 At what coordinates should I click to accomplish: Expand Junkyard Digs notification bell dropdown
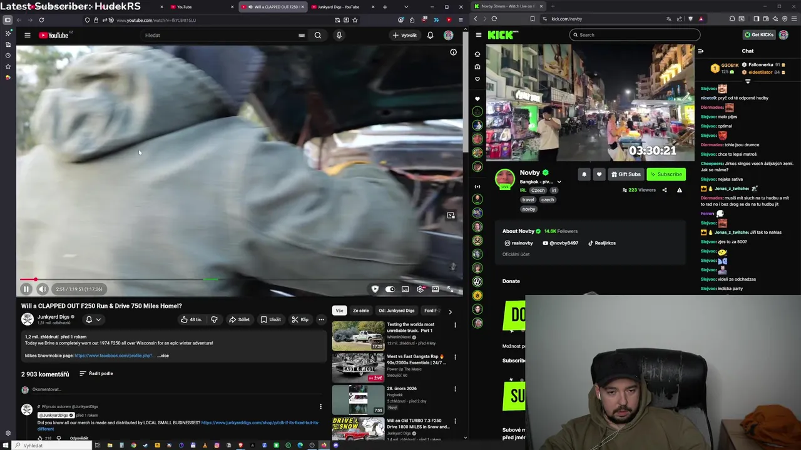pyautogui.click(x=93, y=319)
